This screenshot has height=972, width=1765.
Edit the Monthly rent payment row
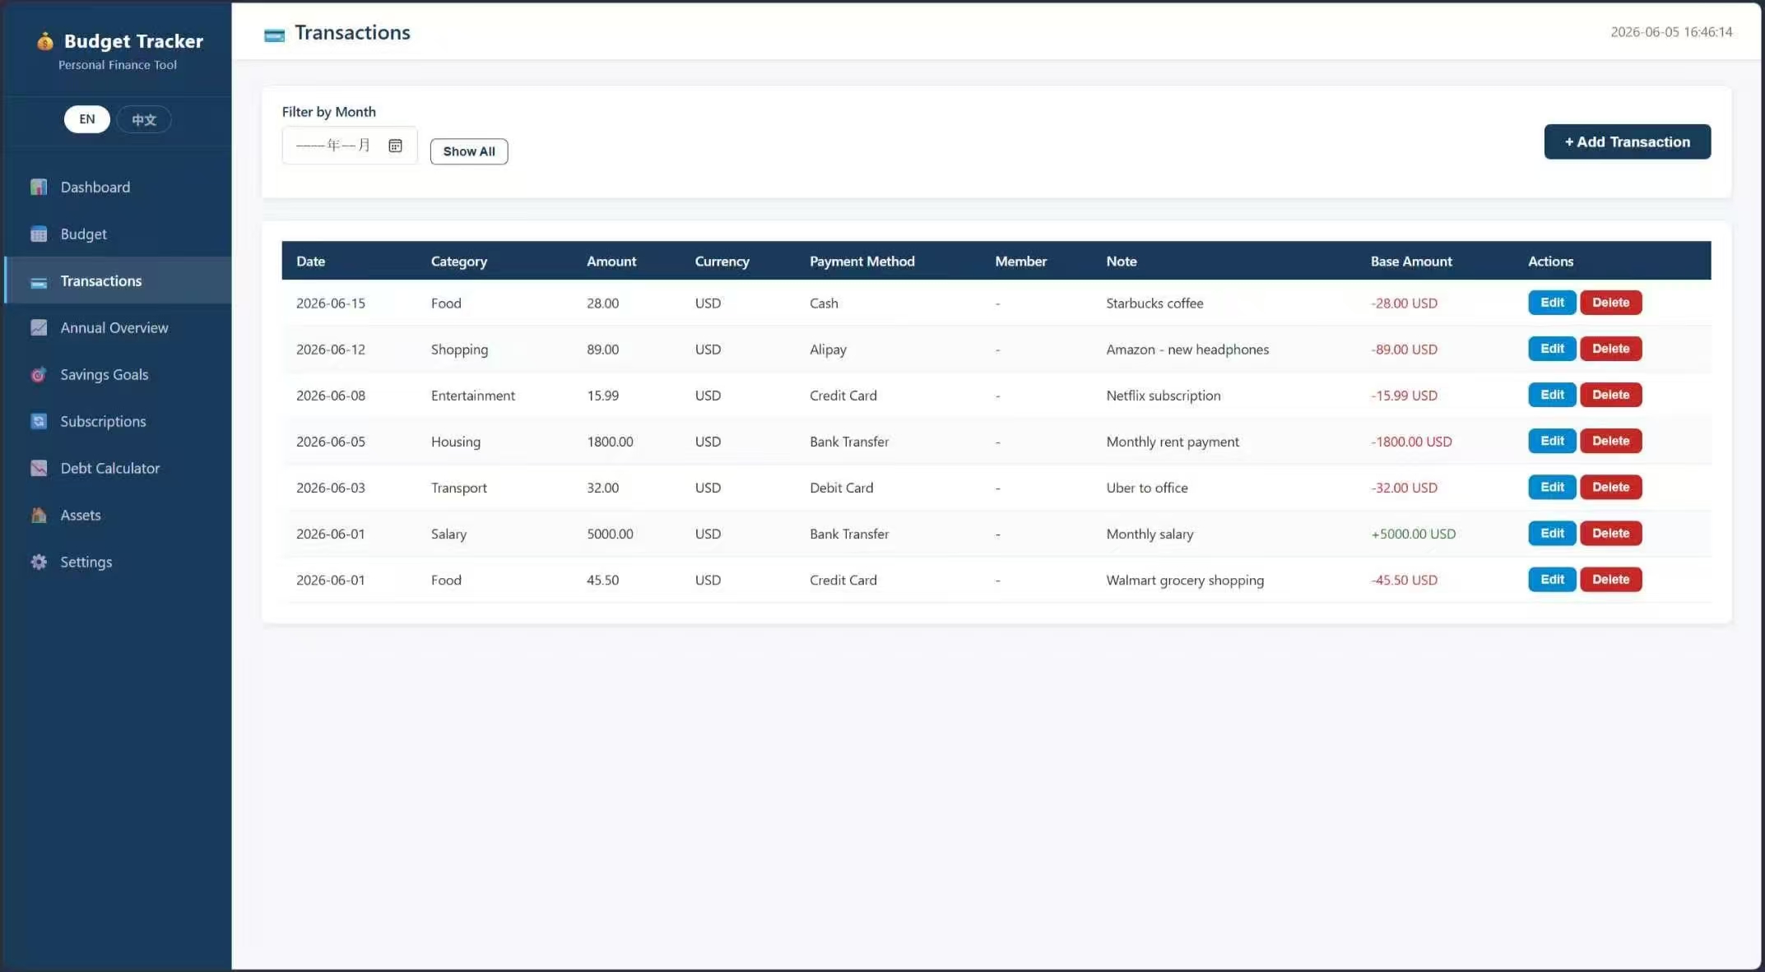click(1552, 441)
